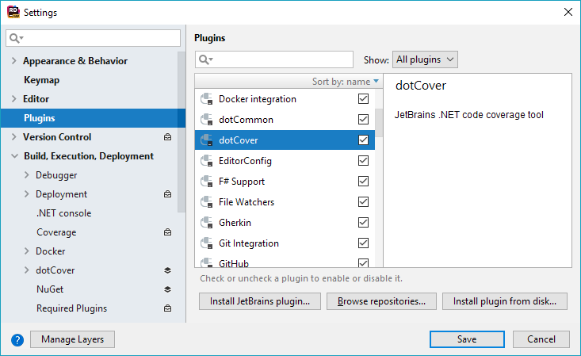Change the Sort by: name option
Image resolution: width=581 pixels, height=356 pixels.
coord(345,82)
